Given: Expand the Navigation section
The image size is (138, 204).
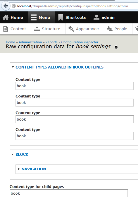Looking at the screenshot, I should 34,169.
